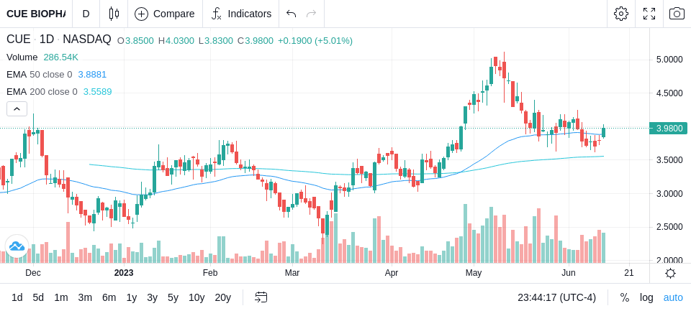Click the Mar label on time axis

point(292,273)
